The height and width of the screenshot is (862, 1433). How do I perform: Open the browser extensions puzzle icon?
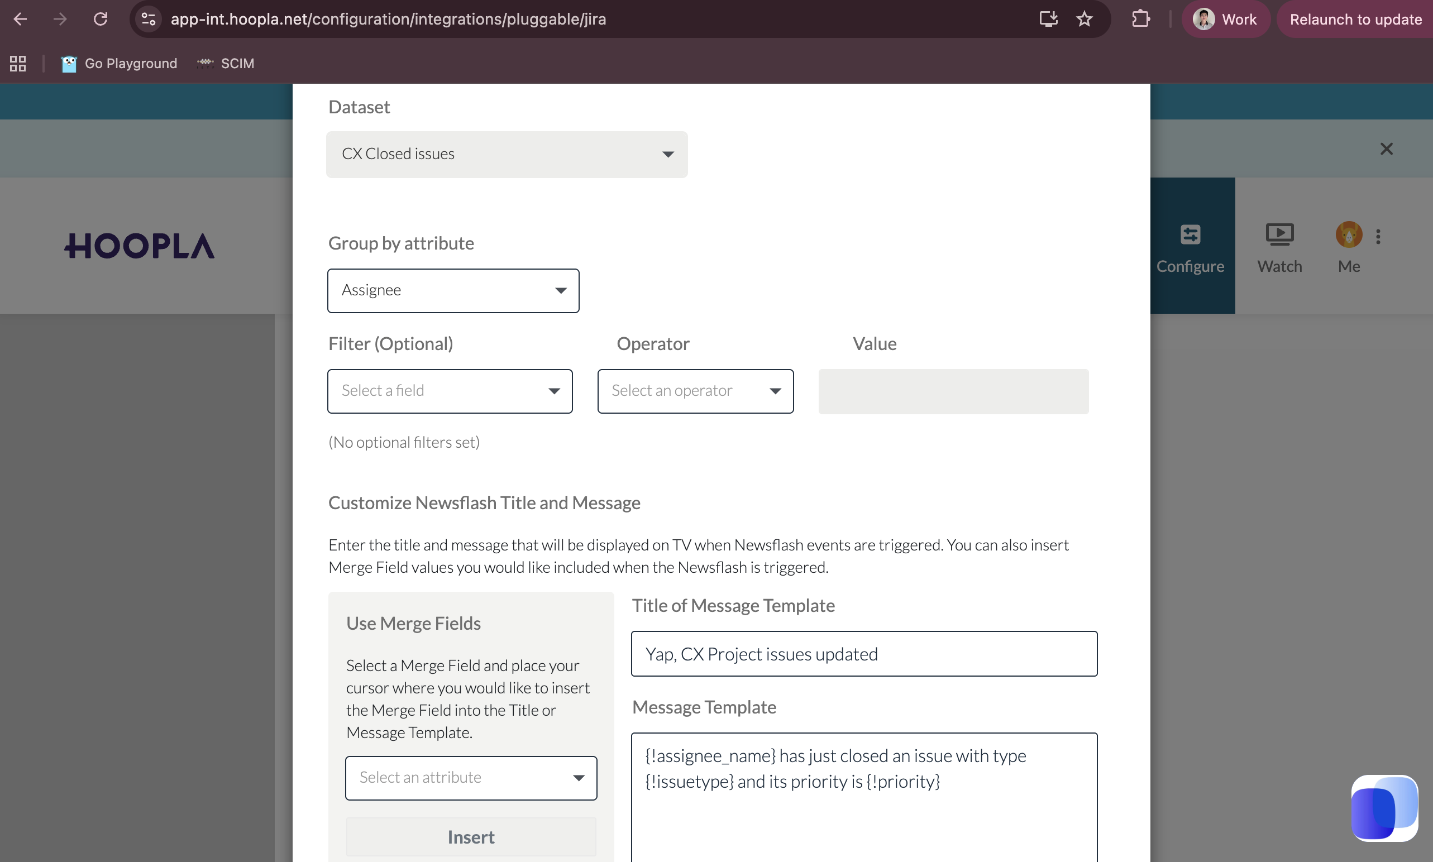[x=1140, y=19]
